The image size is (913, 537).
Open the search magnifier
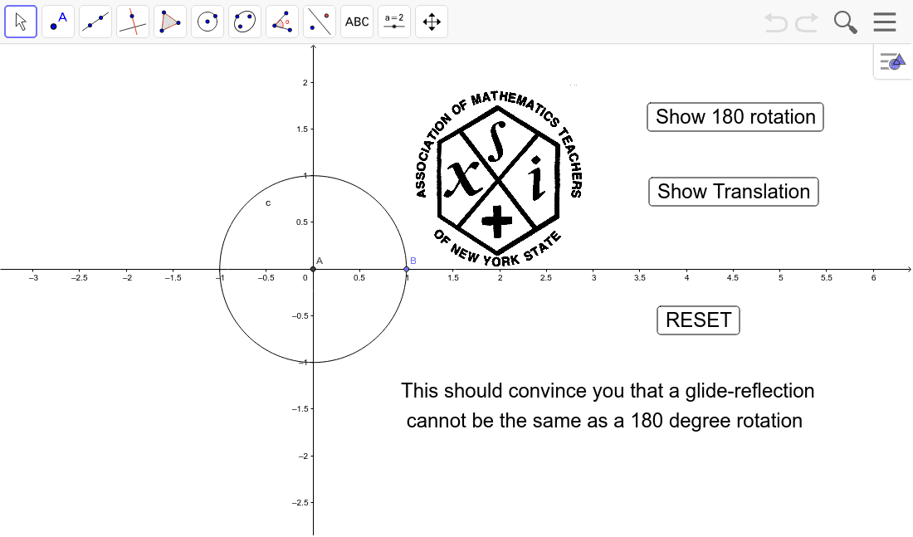pyautogui.click(x=845, y=22)
